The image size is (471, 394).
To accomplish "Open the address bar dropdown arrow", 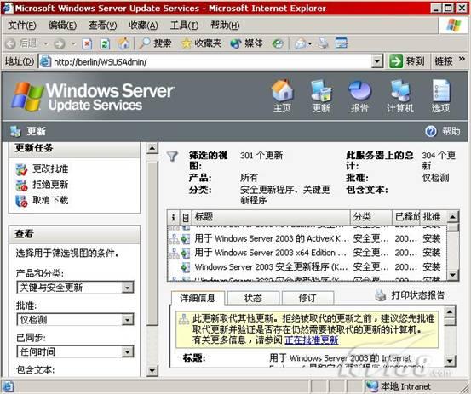I will point(377,62).
